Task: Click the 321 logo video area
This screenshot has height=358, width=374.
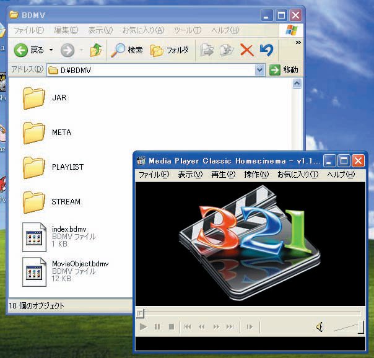Action: click(250, 244)
